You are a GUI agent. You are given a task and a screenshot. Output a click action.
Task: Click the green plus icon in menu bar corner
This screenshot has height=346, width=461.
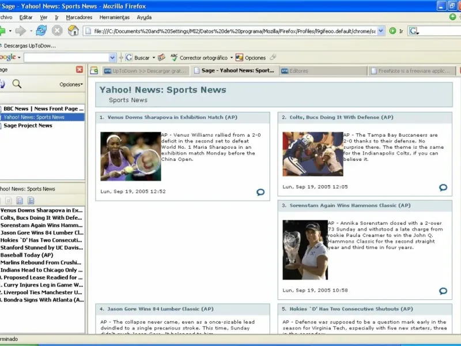453,17
